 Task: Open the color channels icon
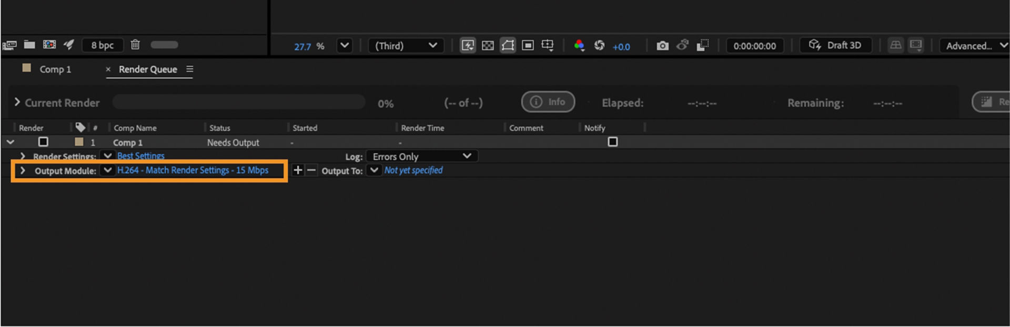[x=579, y=46]
